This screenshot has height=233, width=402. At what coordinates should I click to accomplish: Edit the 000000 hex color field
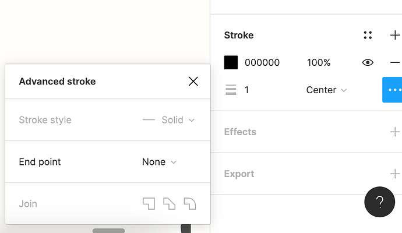tap(262, 62)
